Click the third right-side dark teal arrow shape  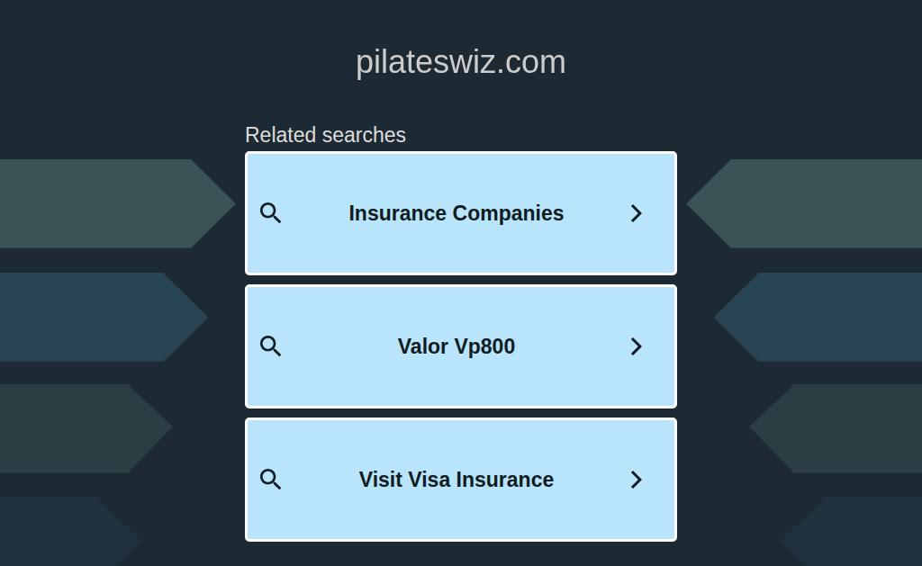tap(846, 428)
